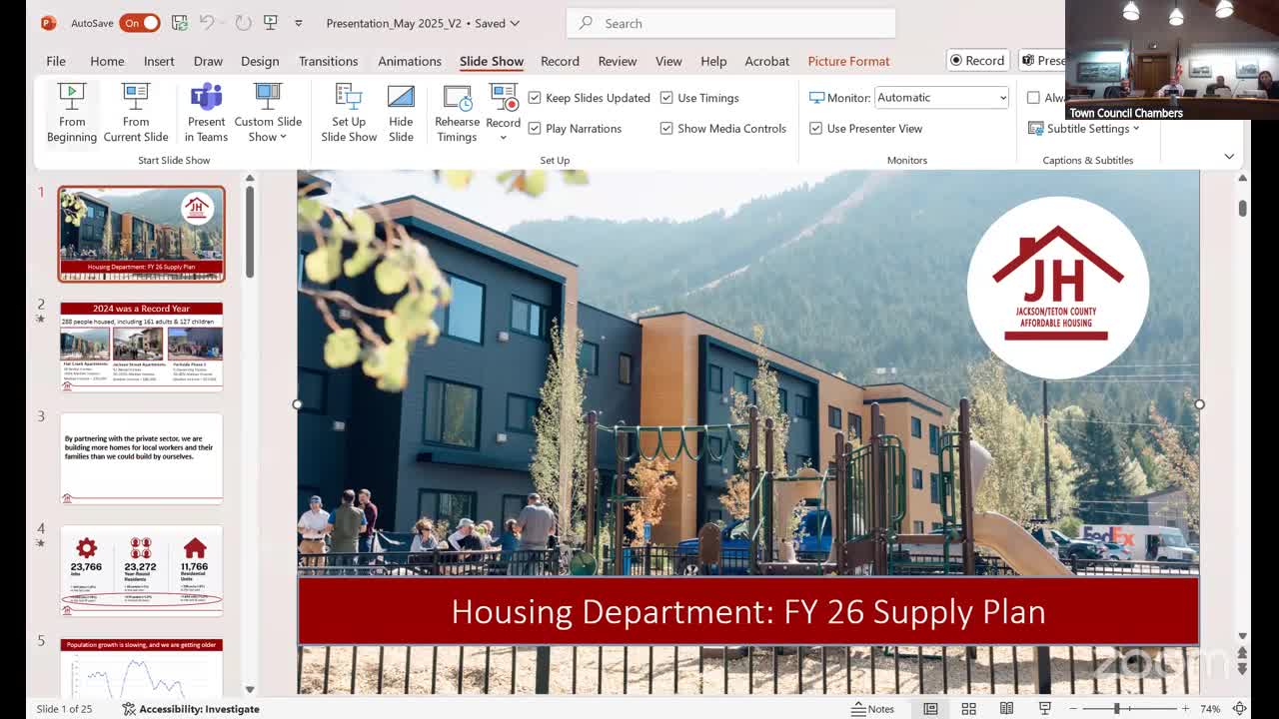Go to the Design tab
Screen dimensions: 1279x719
[260, 61]
